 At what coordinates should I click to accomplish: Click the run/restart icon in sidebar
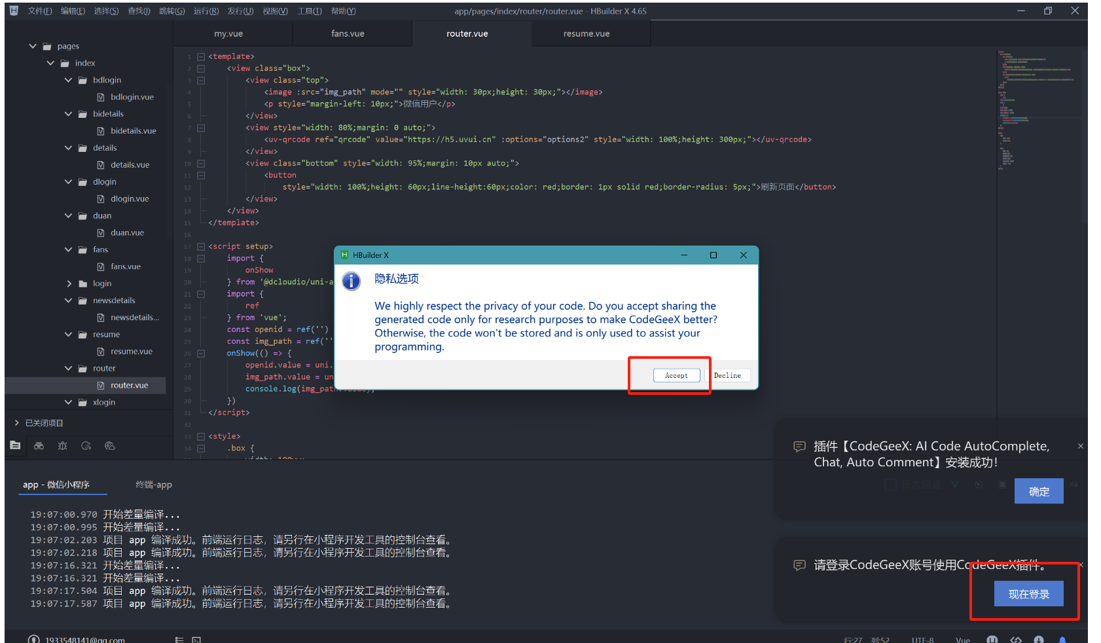(x=86, y=445)
